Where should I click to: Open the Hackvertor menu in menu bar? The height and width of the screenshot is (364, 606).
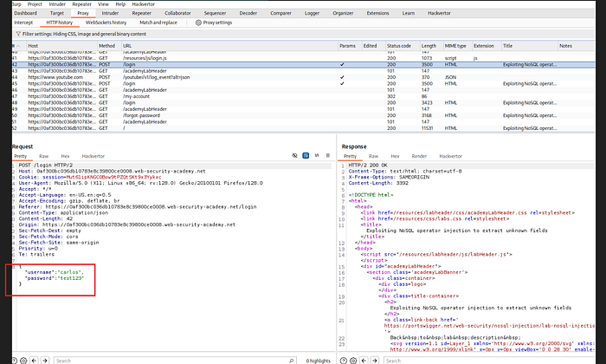pos(144,4)
